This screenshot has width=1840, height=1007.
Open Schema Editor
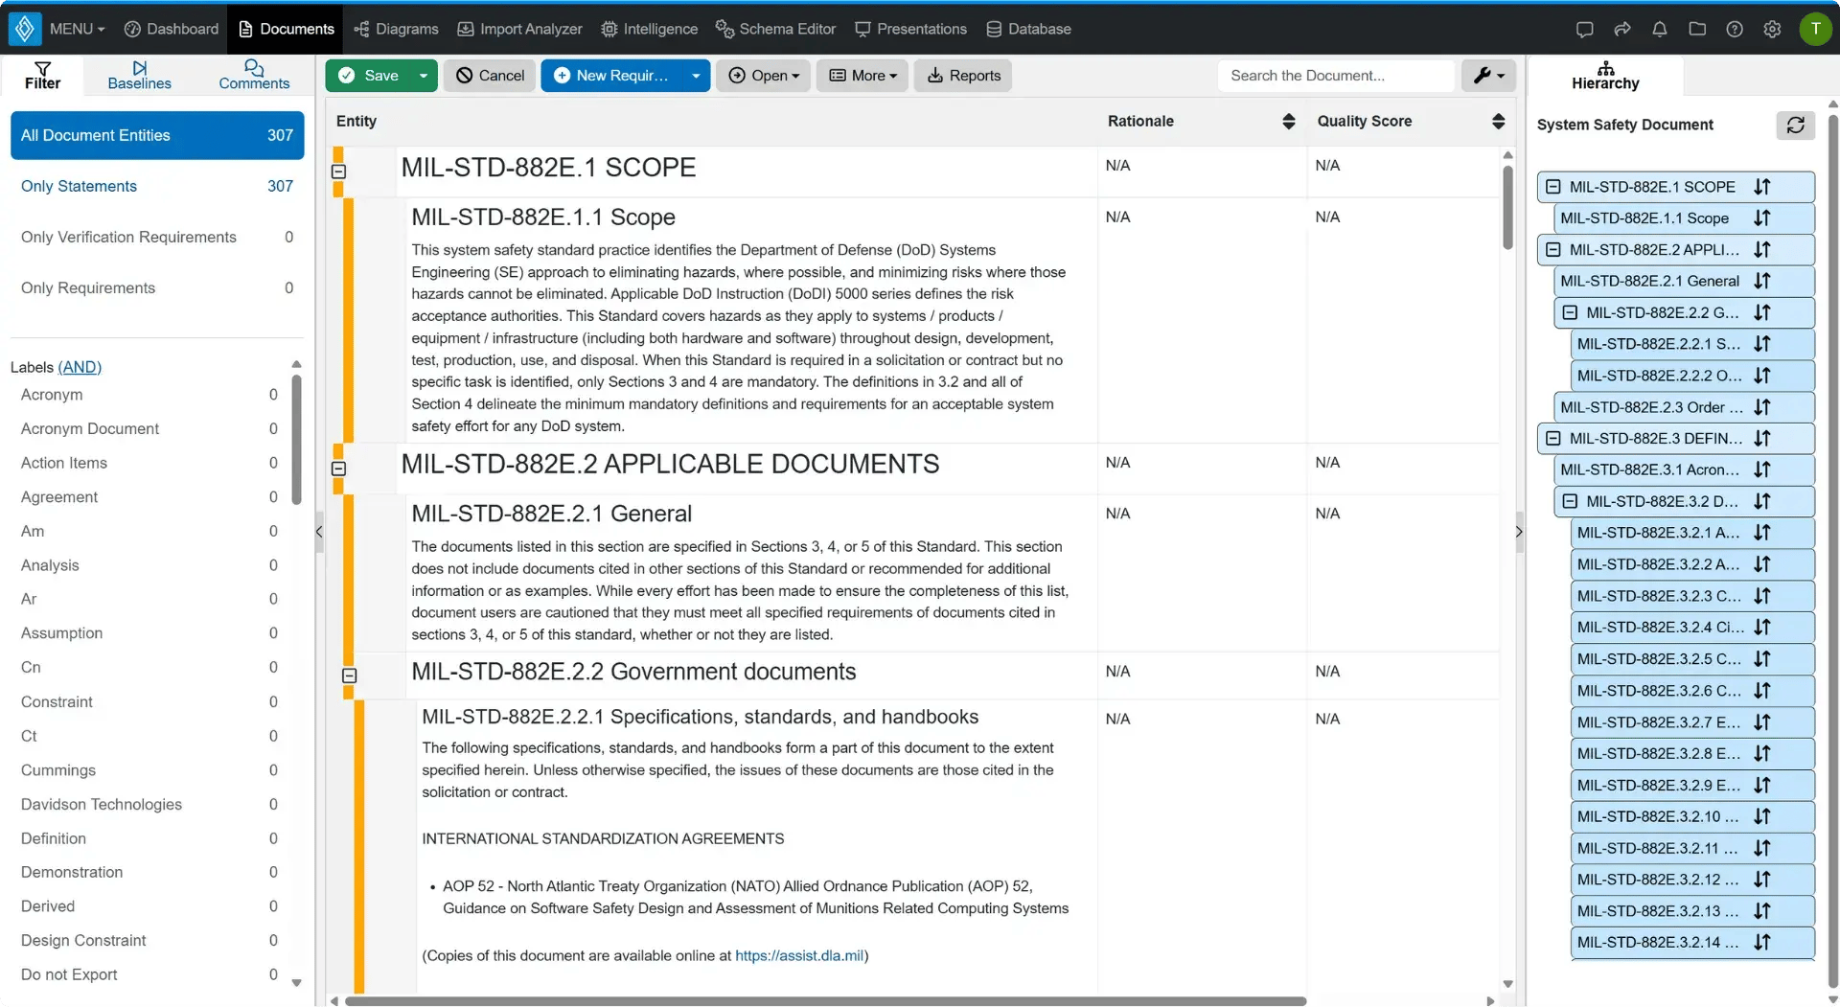coord(775,29)
